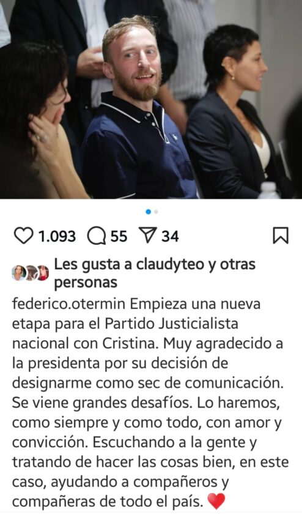The width and height of the screenshot is (302, 514).
Task: Tap the paper plane share icon
Action: pyautogui.click(x=149, y=236)
